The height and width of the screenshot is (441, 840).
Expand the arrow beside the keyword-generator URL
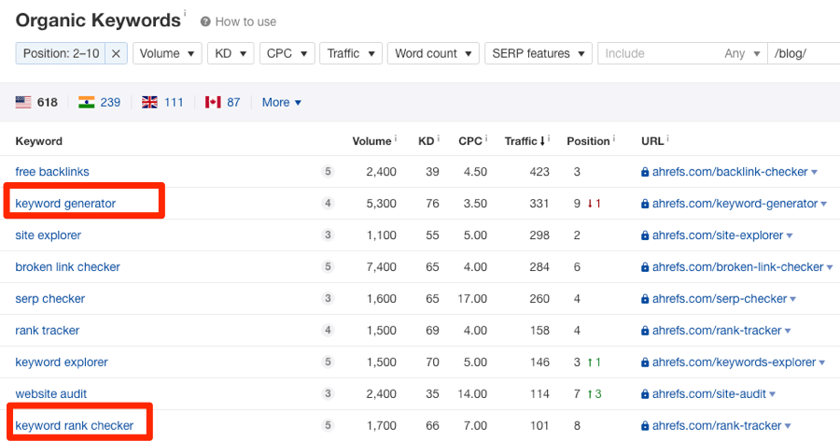824,204
